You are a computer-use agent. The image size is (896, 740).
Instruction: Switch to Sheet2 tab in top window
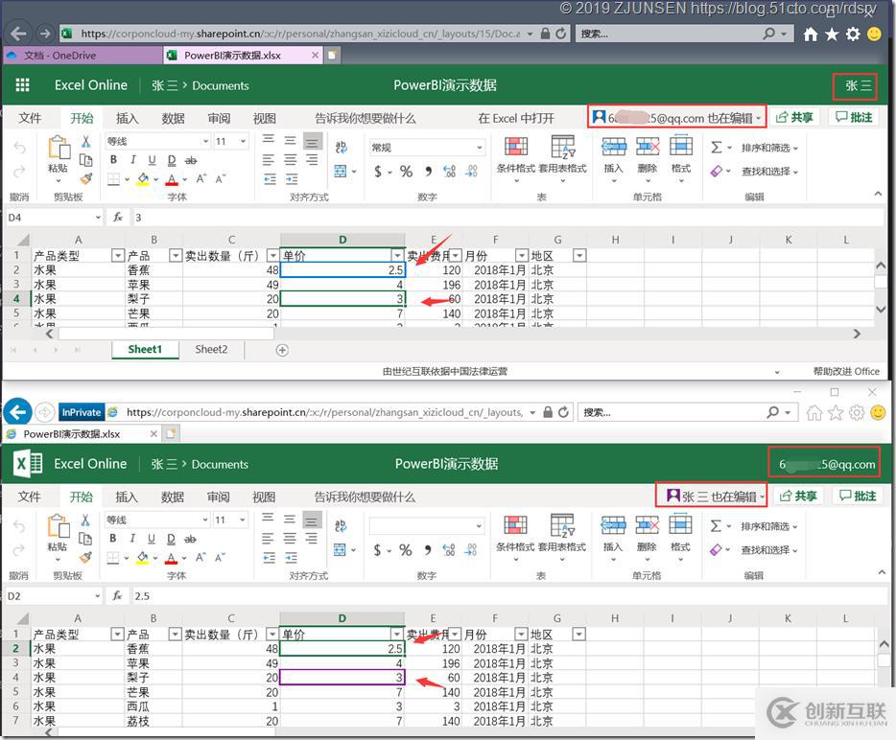(x=211, y=350)
